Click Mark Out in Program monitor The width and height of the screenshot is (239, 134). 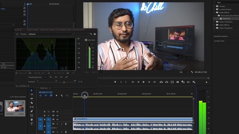tap(126, 82)
